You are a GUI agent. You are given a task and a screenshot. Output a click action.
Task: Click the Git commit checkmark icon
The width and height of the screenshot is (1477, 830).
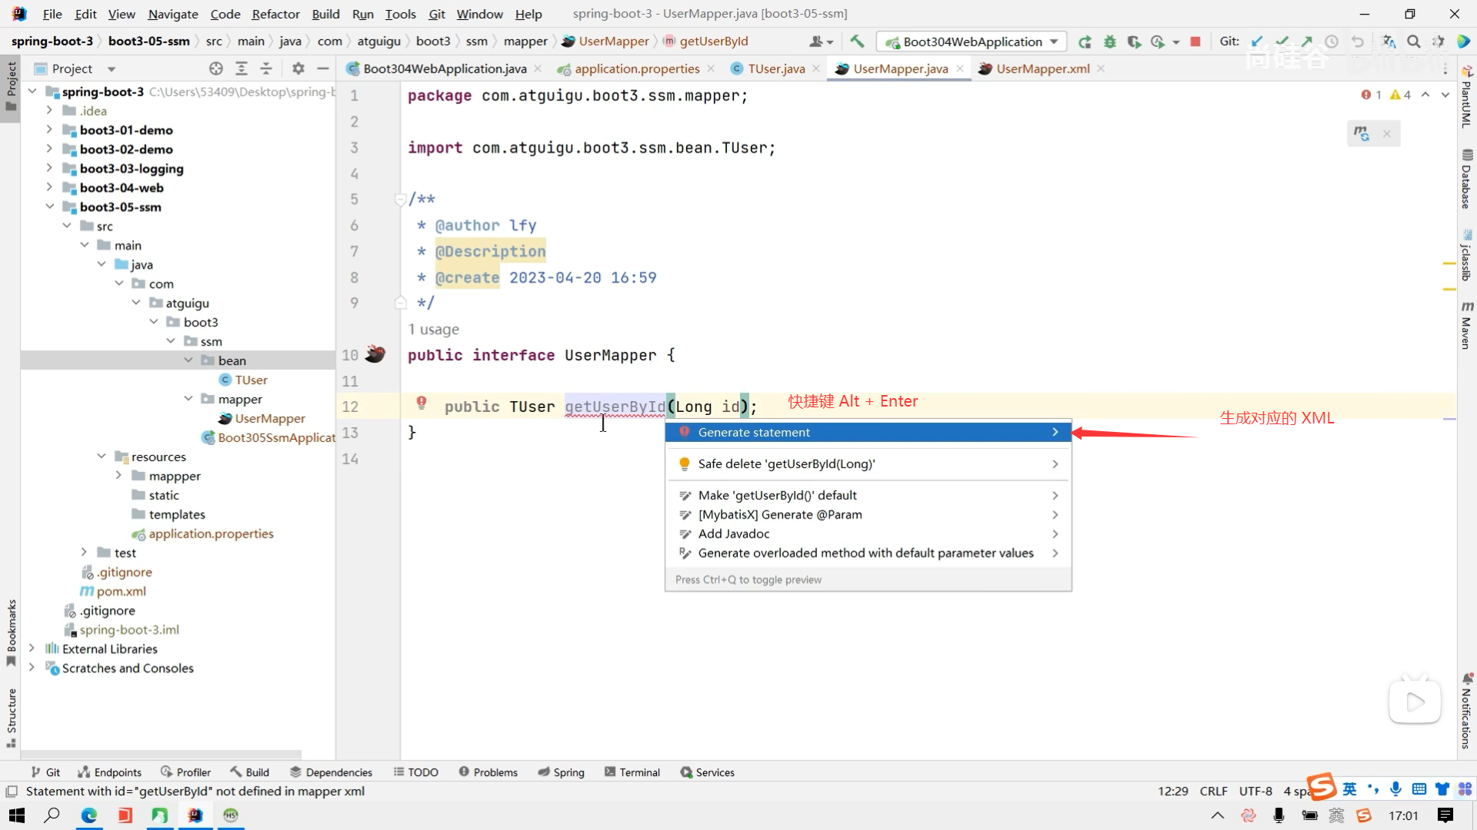click(1282, 41)
